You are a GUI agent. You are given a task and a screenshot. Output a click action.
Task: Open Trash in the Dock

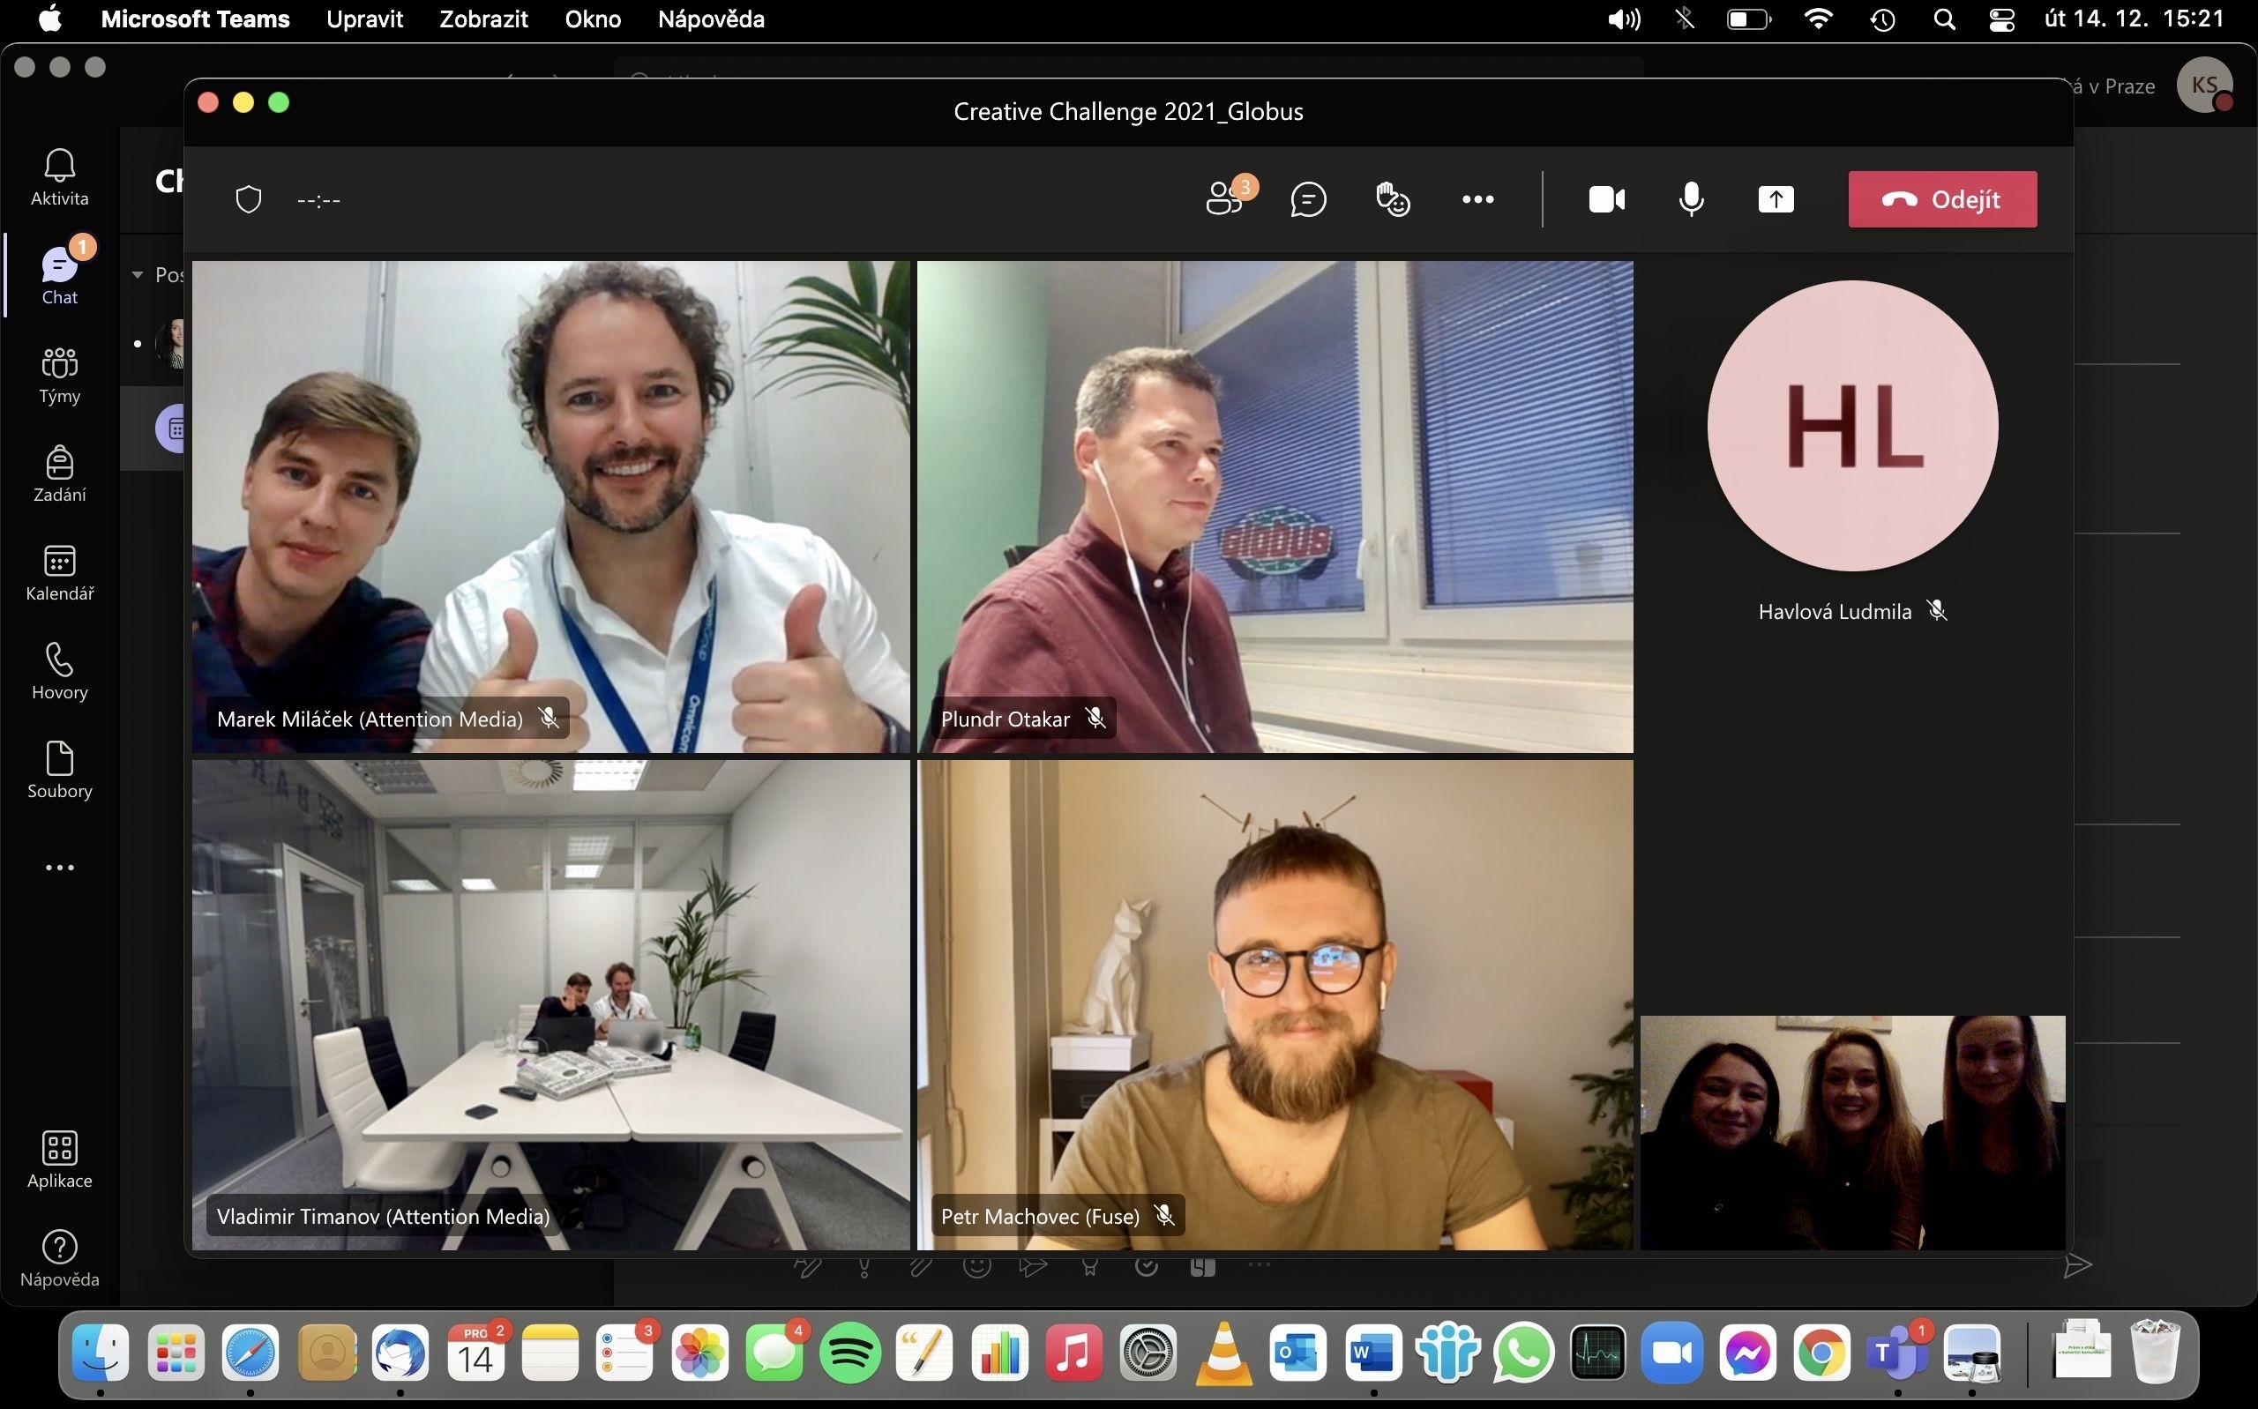click(2156, 1350)
